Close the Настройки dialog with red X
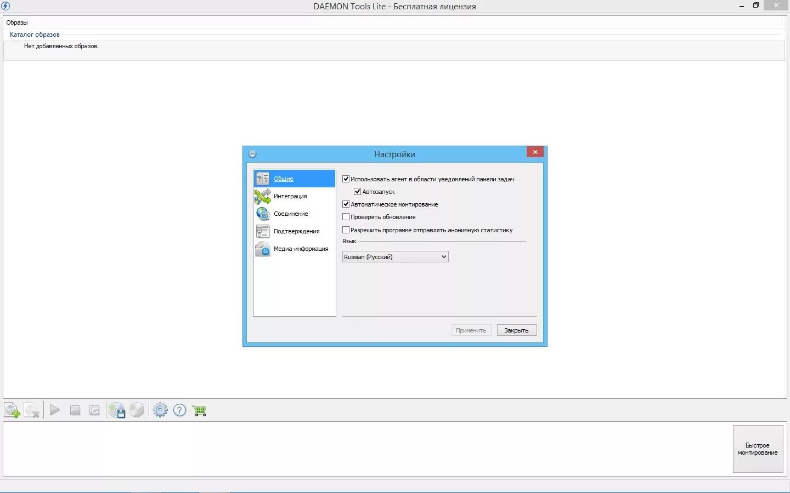 point(535,152)
